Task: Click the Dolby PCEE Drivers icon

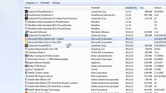Action: pyautogui.click(x=26, y=66)
